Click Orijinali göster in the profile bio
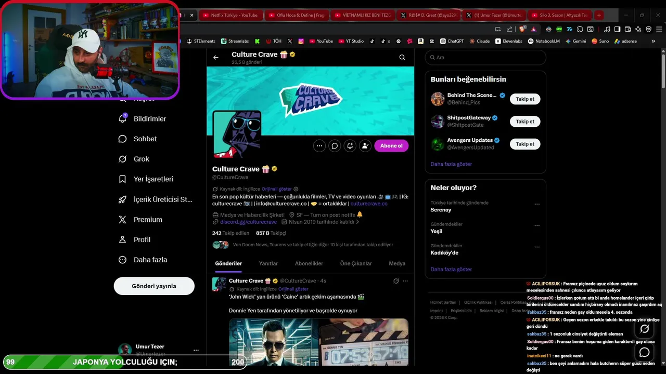The width and height of the screenshot is (666, 374). tap(276, 189)
